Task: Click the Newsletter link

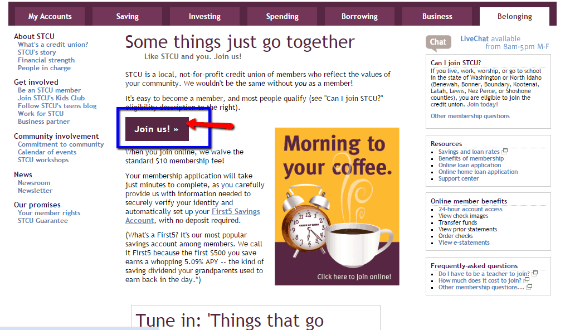Action: coord(35,191)
